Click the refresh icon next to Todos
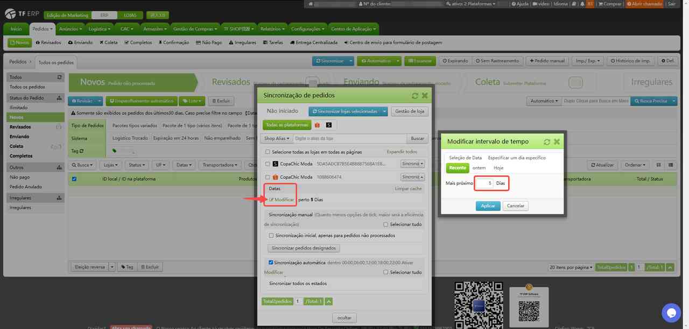689x329 pixels. tap(59, 77)
